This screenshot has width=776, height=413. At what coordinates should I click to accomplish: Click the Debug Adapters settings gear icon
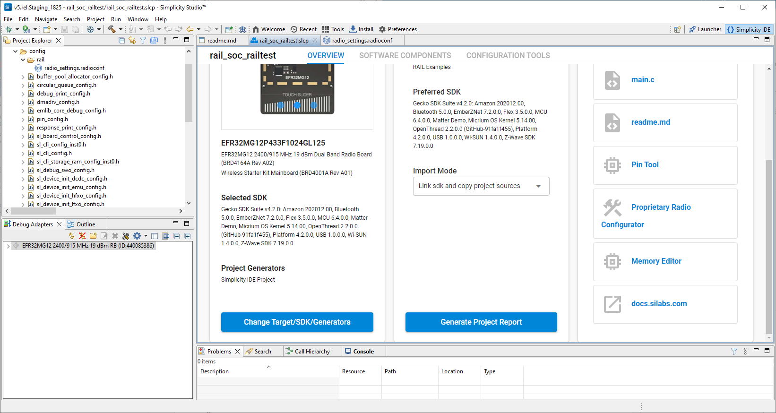coord(137,236)
